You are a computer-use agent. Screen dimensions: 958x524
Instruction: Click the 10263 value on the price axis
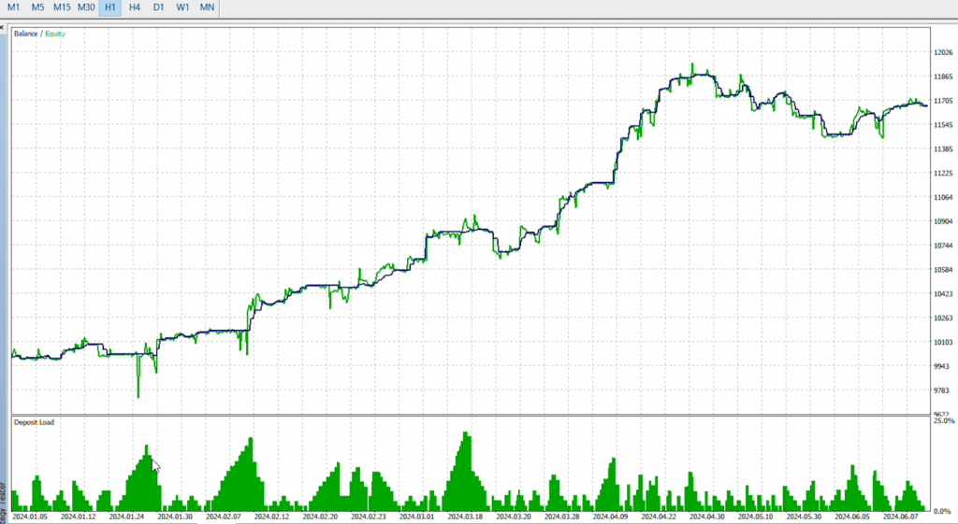click(943, 319)
